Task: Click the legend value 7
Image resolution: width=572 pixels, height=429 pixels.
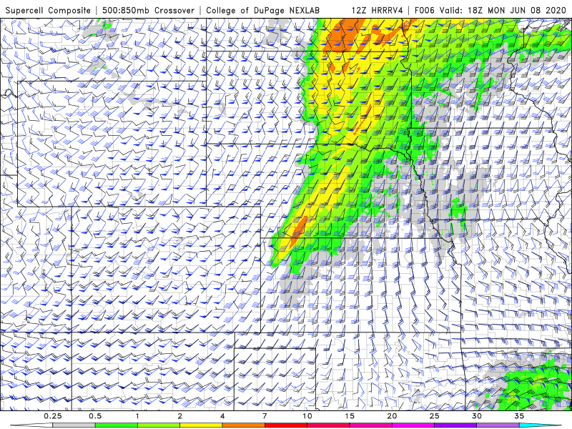Action: click(265, 416)
